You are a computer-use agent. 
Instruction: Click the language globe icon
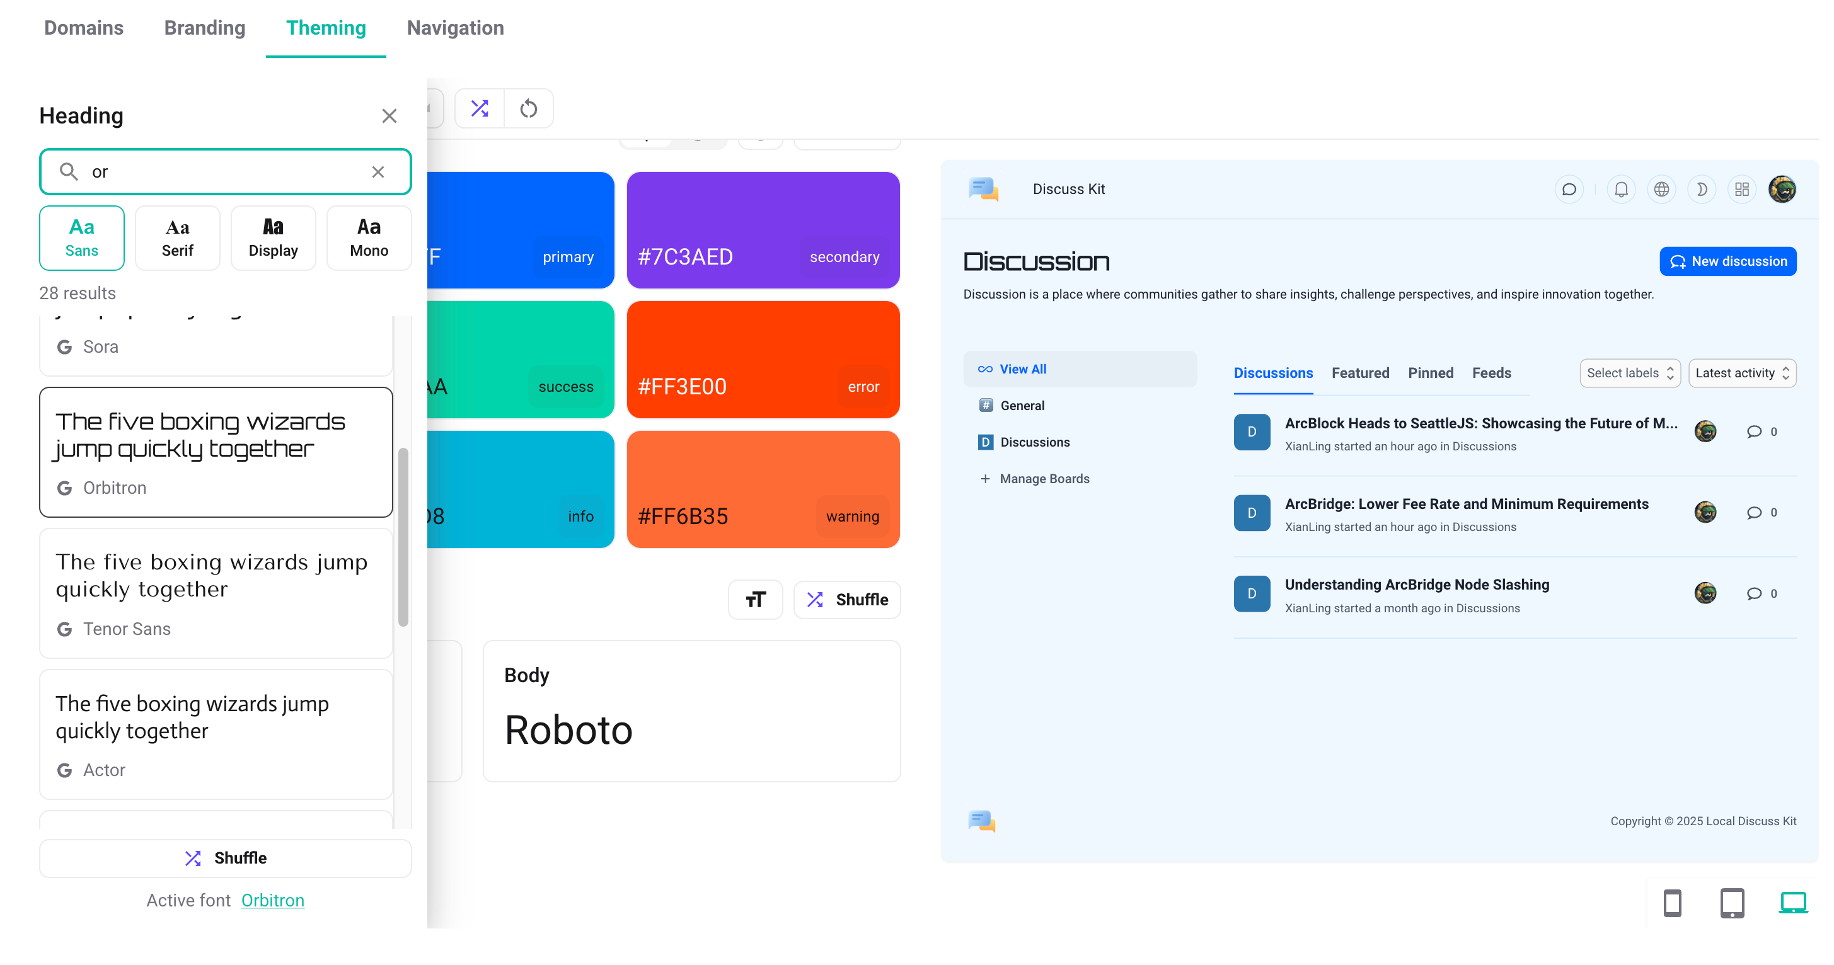(1661, 190)
